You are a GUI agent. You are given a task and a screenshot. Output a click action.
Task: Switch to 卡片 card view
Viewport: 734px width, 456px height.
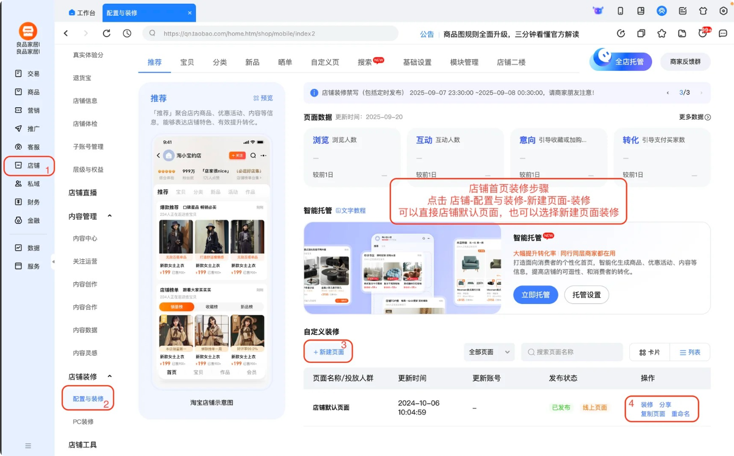[649, 352]
